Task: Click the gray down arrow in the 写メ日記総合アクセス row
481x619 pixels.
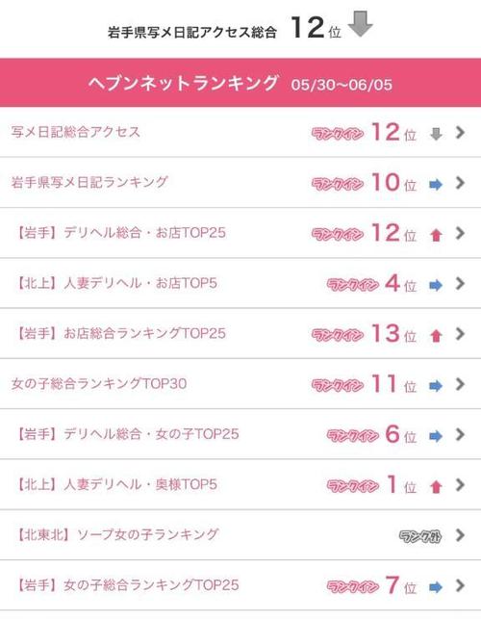Action: (x=436, y=134)
